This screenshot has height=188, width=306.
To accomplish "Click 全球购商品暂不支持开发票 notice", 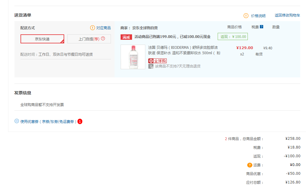I will (42, 105).
